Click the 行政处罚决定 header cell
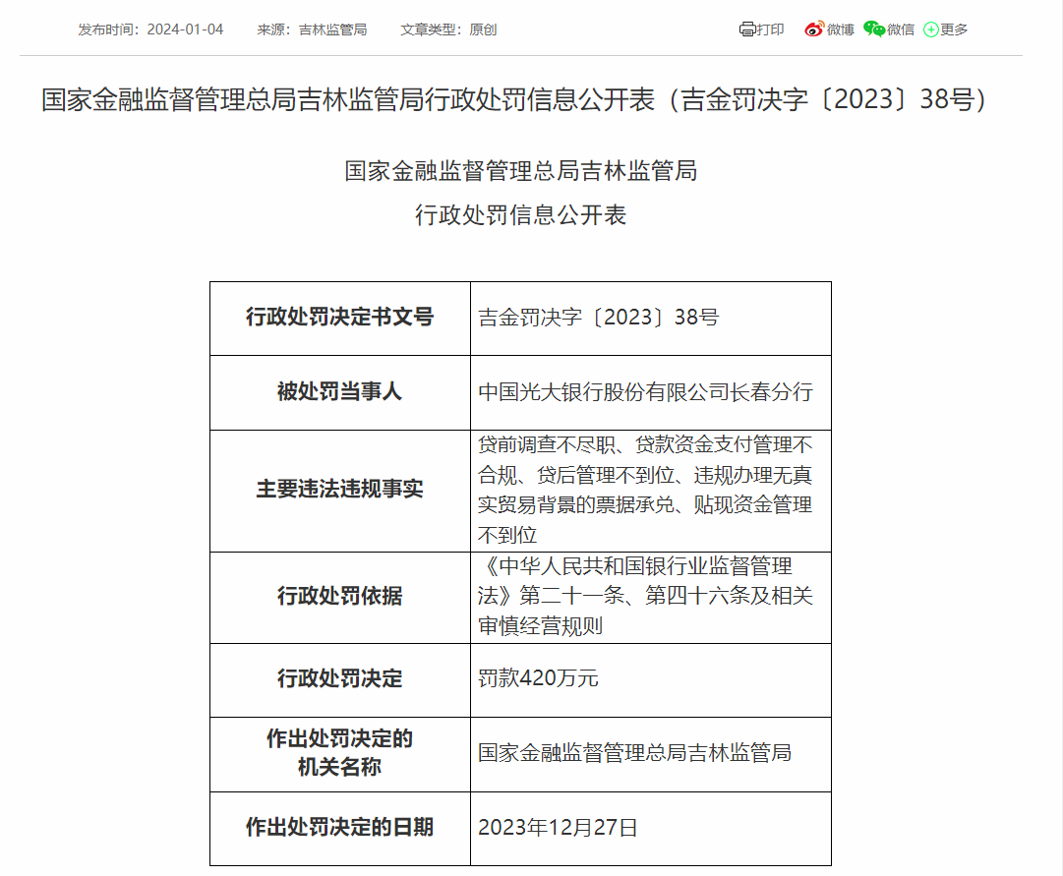The image size is (1063, 876). pyautogui.click(x=340, y=680)
